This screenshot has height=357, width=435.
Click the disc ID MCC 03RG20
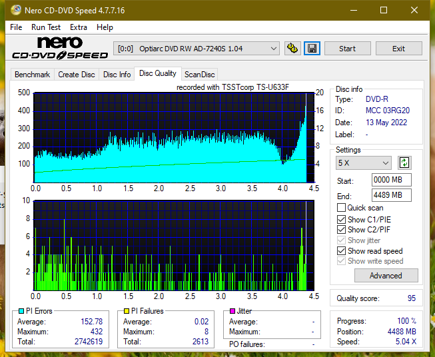tap(388, 111)
